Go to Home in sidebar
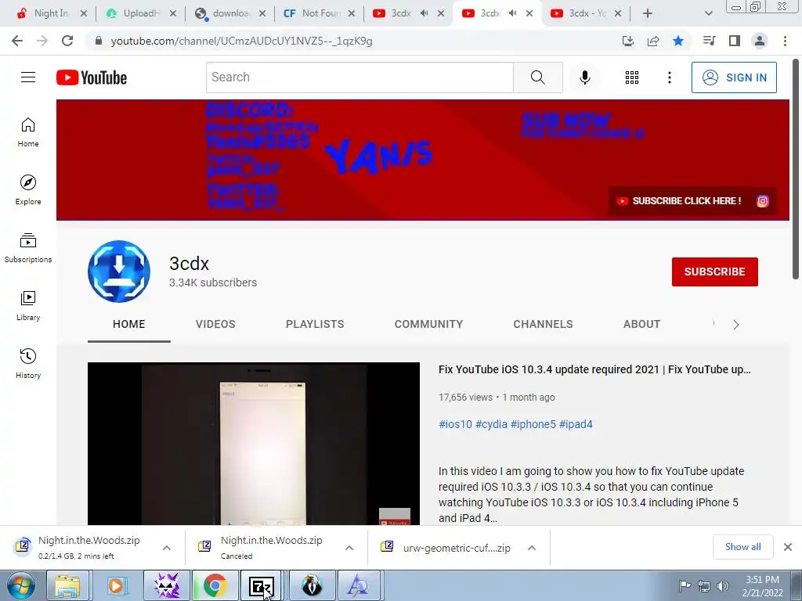The width and height of the screenshot is (802, 601). point(28,131)
